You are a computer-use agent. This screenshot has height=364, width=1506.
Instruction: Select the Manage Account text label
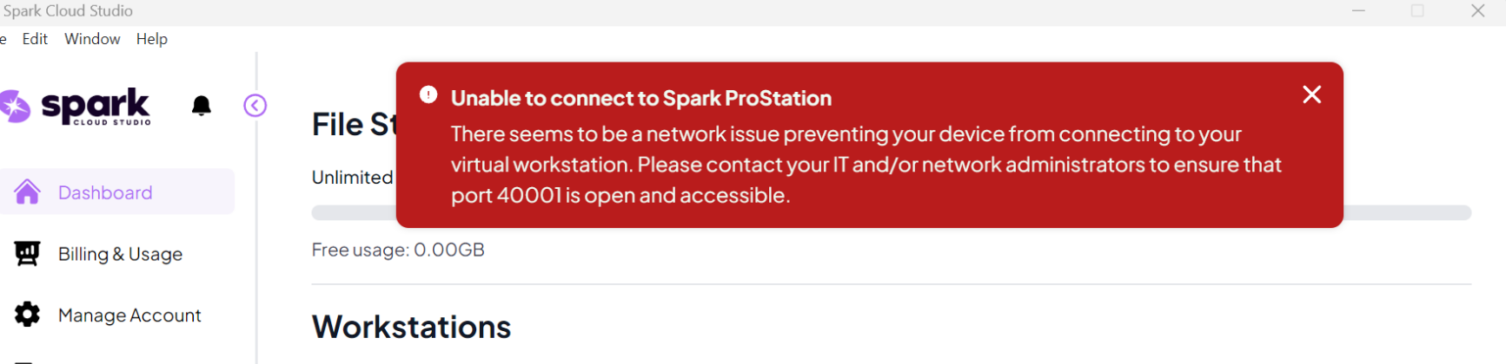(129, 315)
